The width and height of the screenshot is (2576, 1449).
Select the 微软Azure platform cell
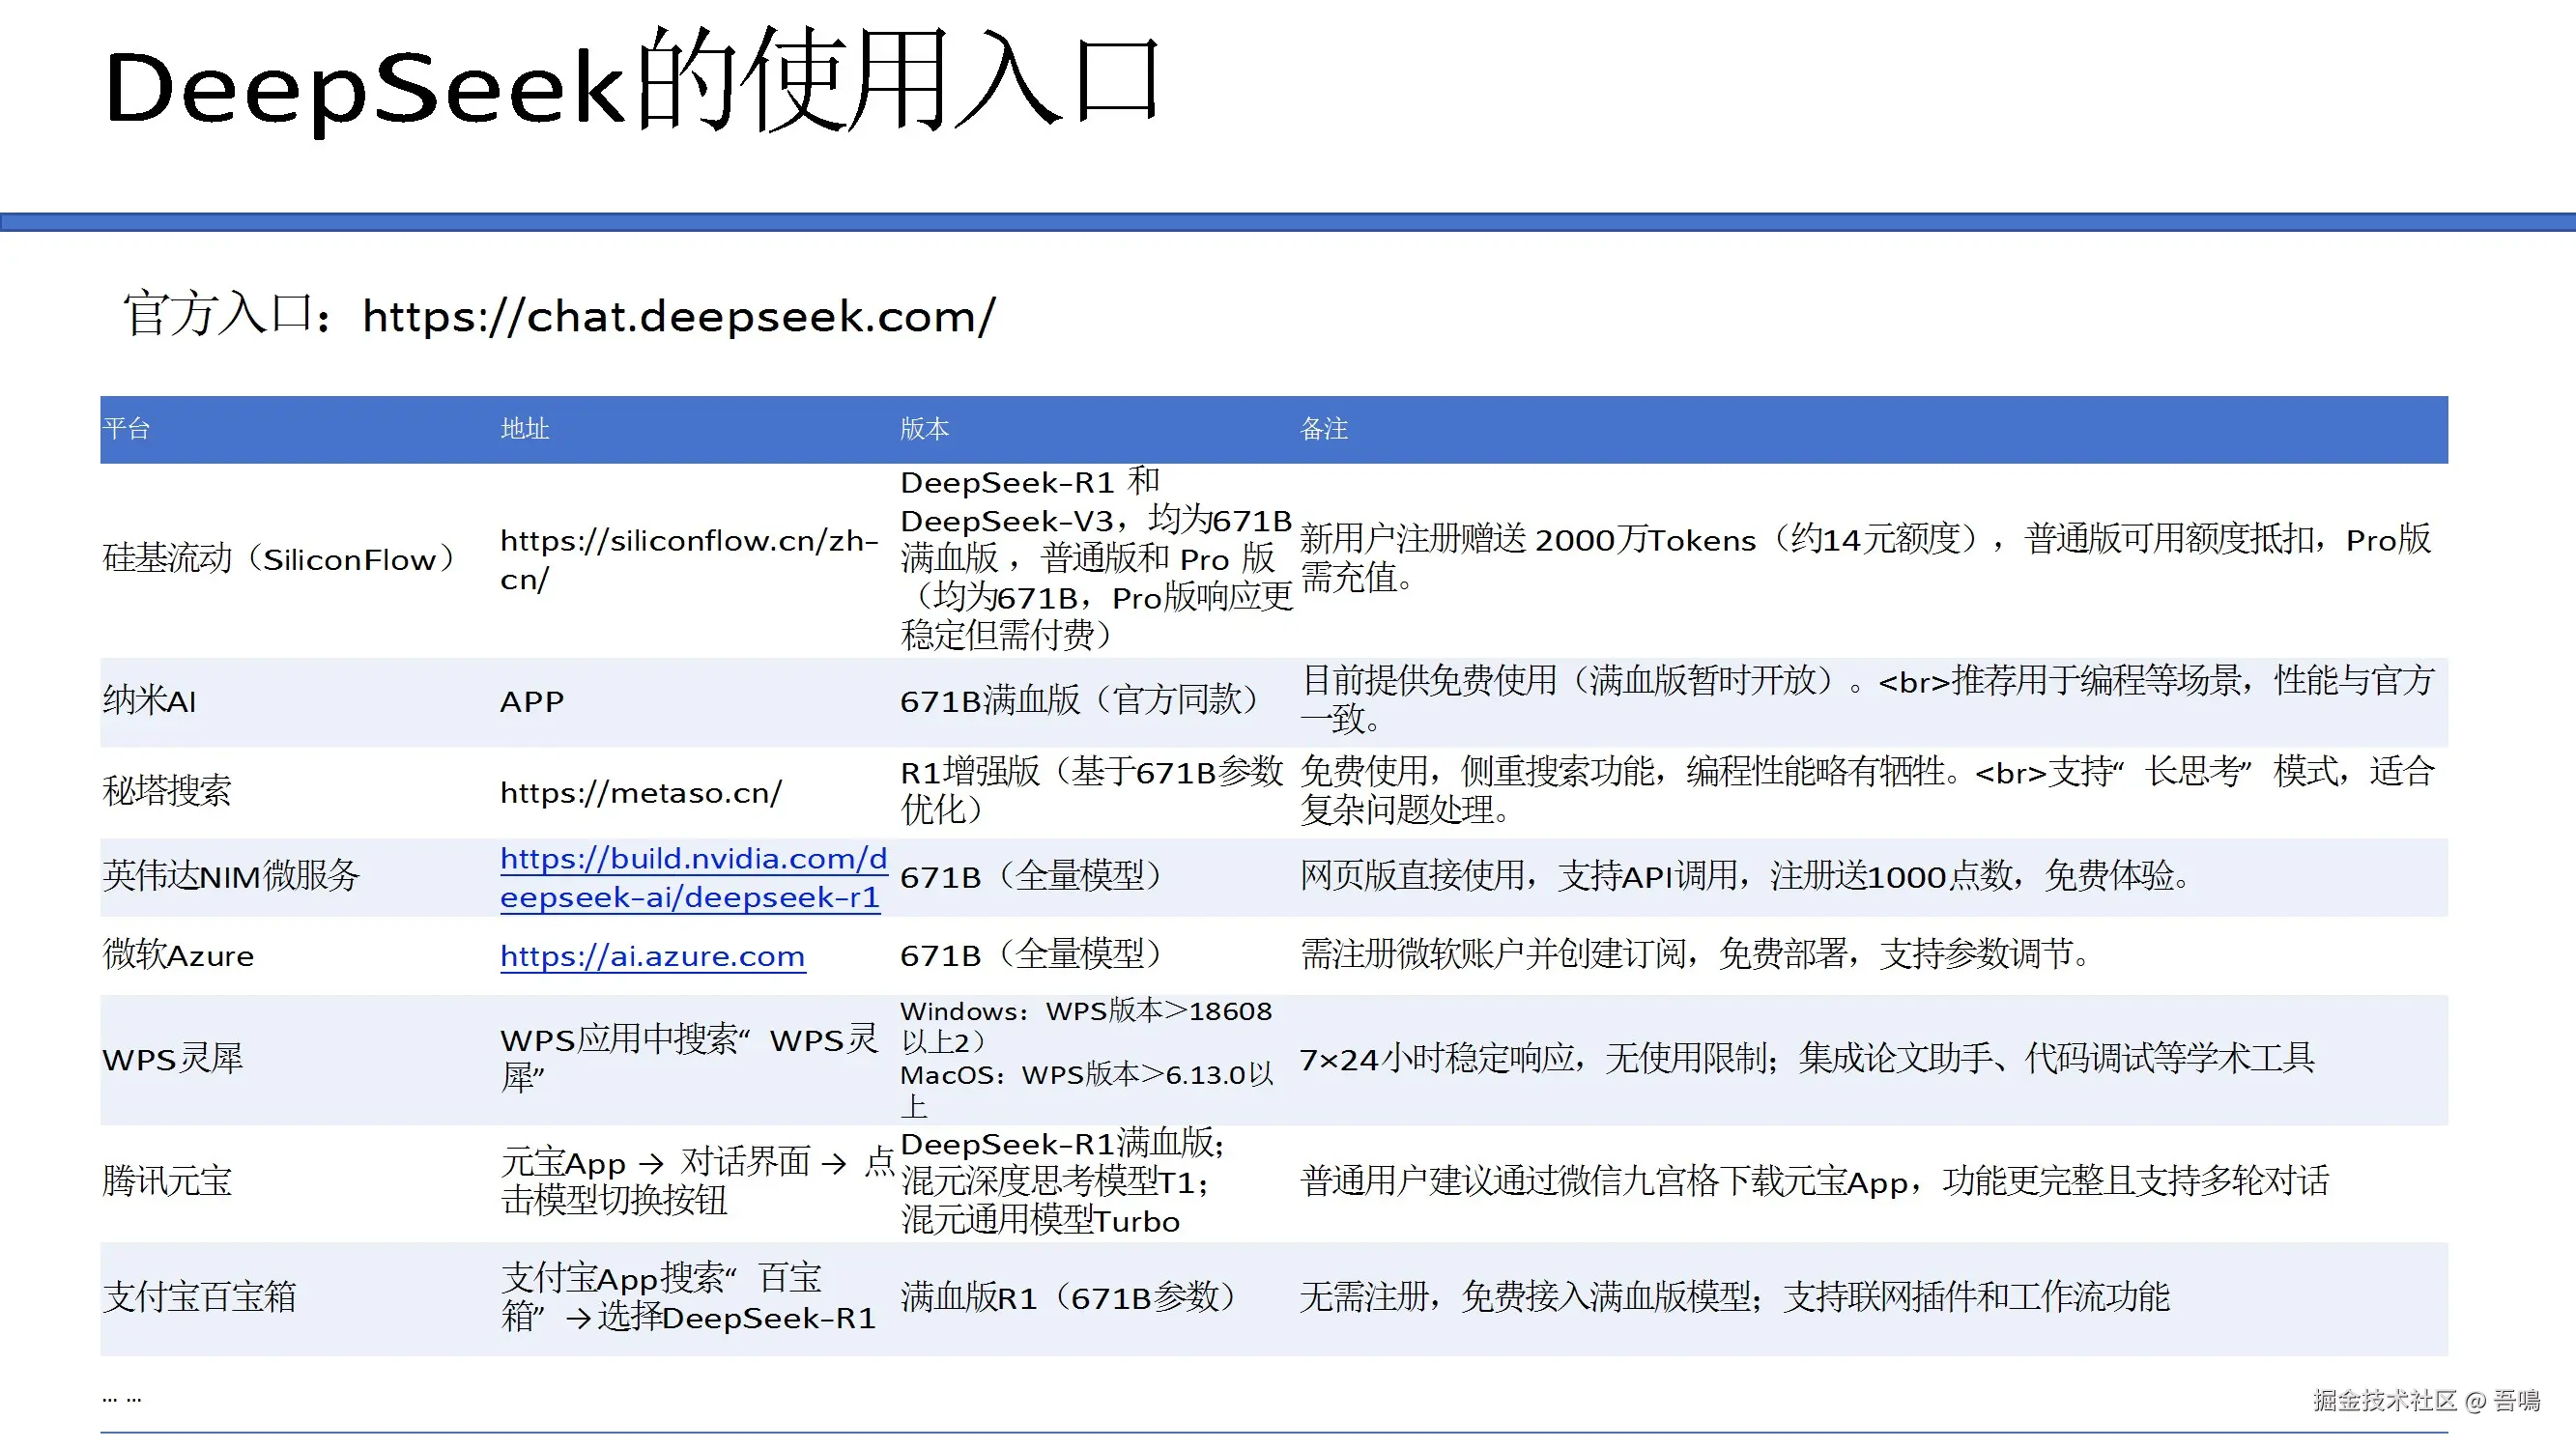coord(178,955)
